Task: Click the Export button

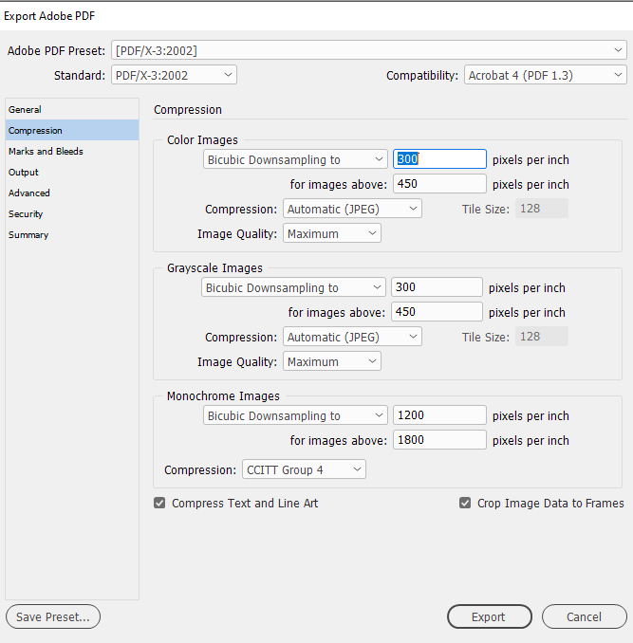Action: (490, 616)
